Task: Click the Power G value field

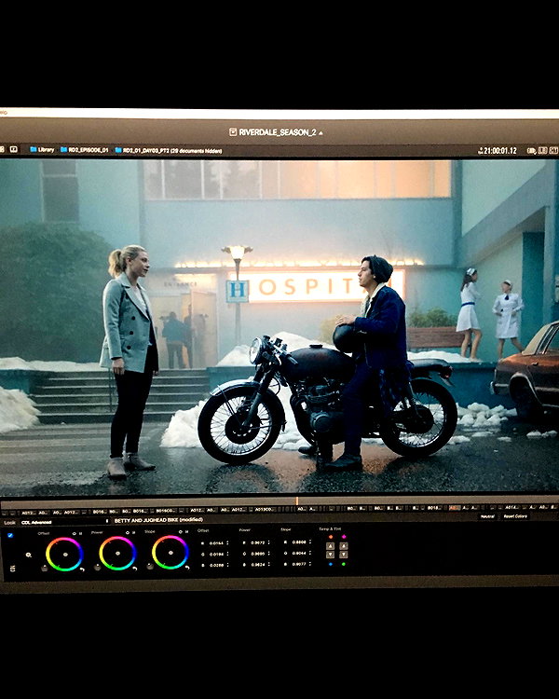Action: click(x=258, y=554)
